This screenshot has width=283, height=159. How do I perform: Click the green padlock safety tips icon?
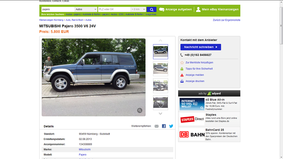click(182, 69)
